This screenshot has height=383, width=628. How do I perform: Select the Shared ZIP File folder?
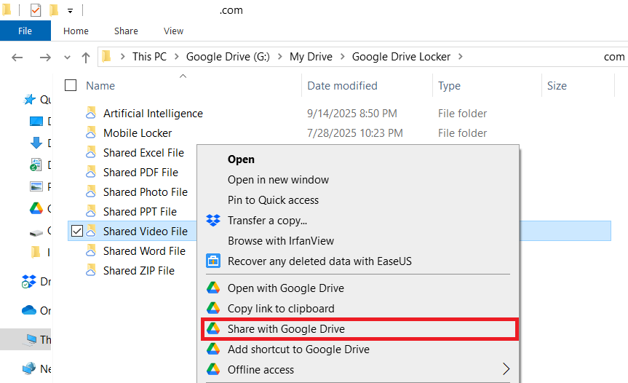point(138,270)
